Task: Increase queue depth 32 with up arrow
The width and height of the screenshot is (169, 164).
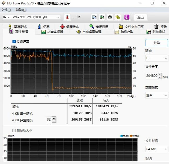Action: pos(54,118)
